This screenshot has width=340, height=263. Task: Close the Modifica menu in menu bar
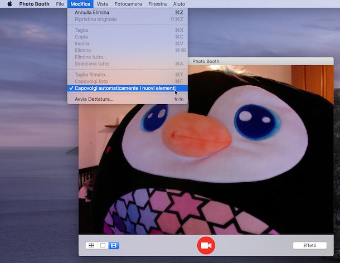click(x=80, y=4)
